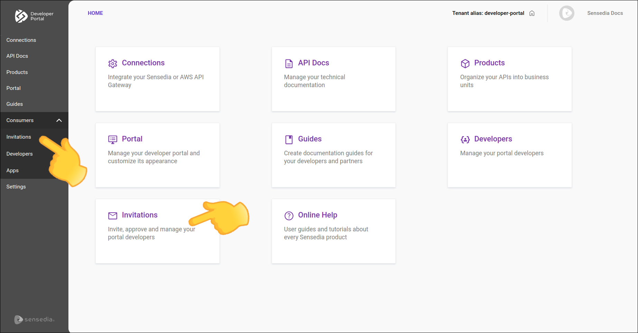The image size is (638, 333).
Task: Open Apps under Consumers
Action: pyautogui.click(x=12, y=170)
